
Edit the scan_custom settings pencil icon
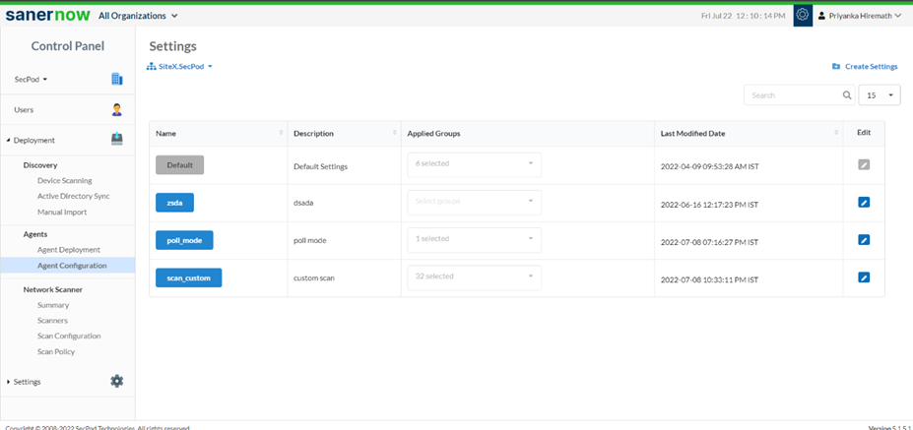coord(864,276)
